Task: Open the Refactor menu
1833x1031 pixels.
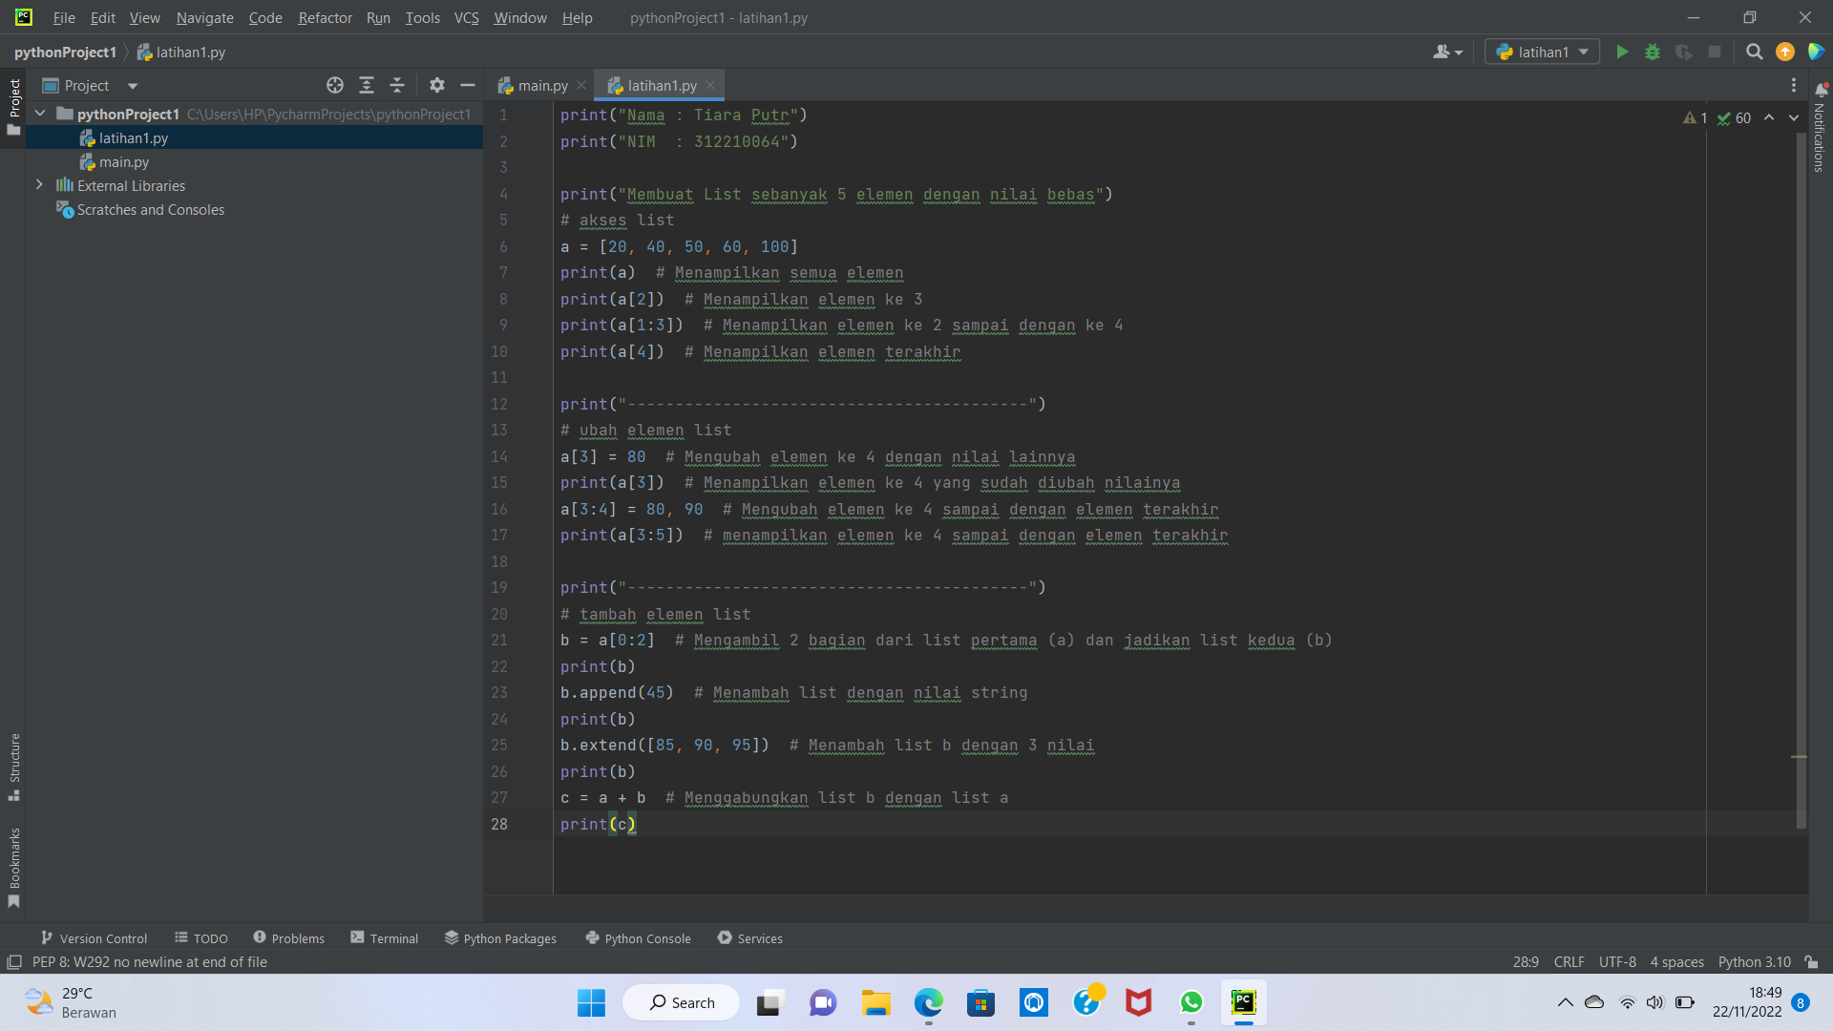Action: [x=325, y=17]
